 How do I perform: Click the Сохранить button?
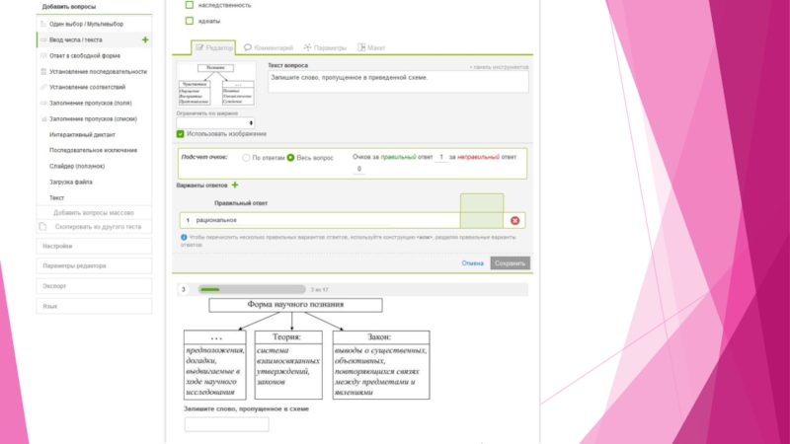tap(510, 263)
